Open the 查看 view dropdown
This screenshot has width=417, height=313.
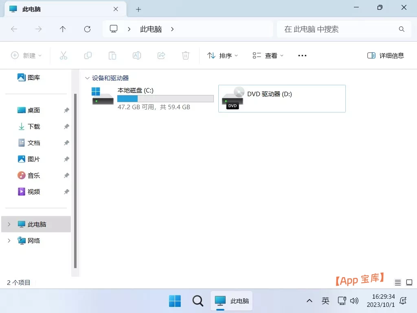coord(267,55)
